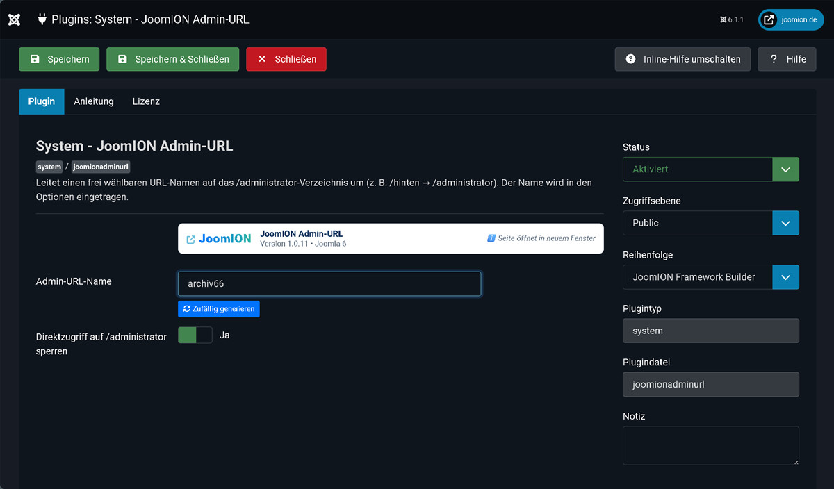Click the Admin-URL-Name input field

point(329,283)
